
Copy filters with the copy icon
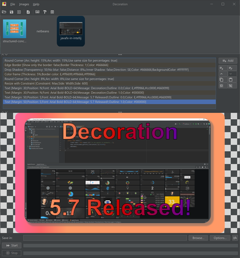pos(223,80)
